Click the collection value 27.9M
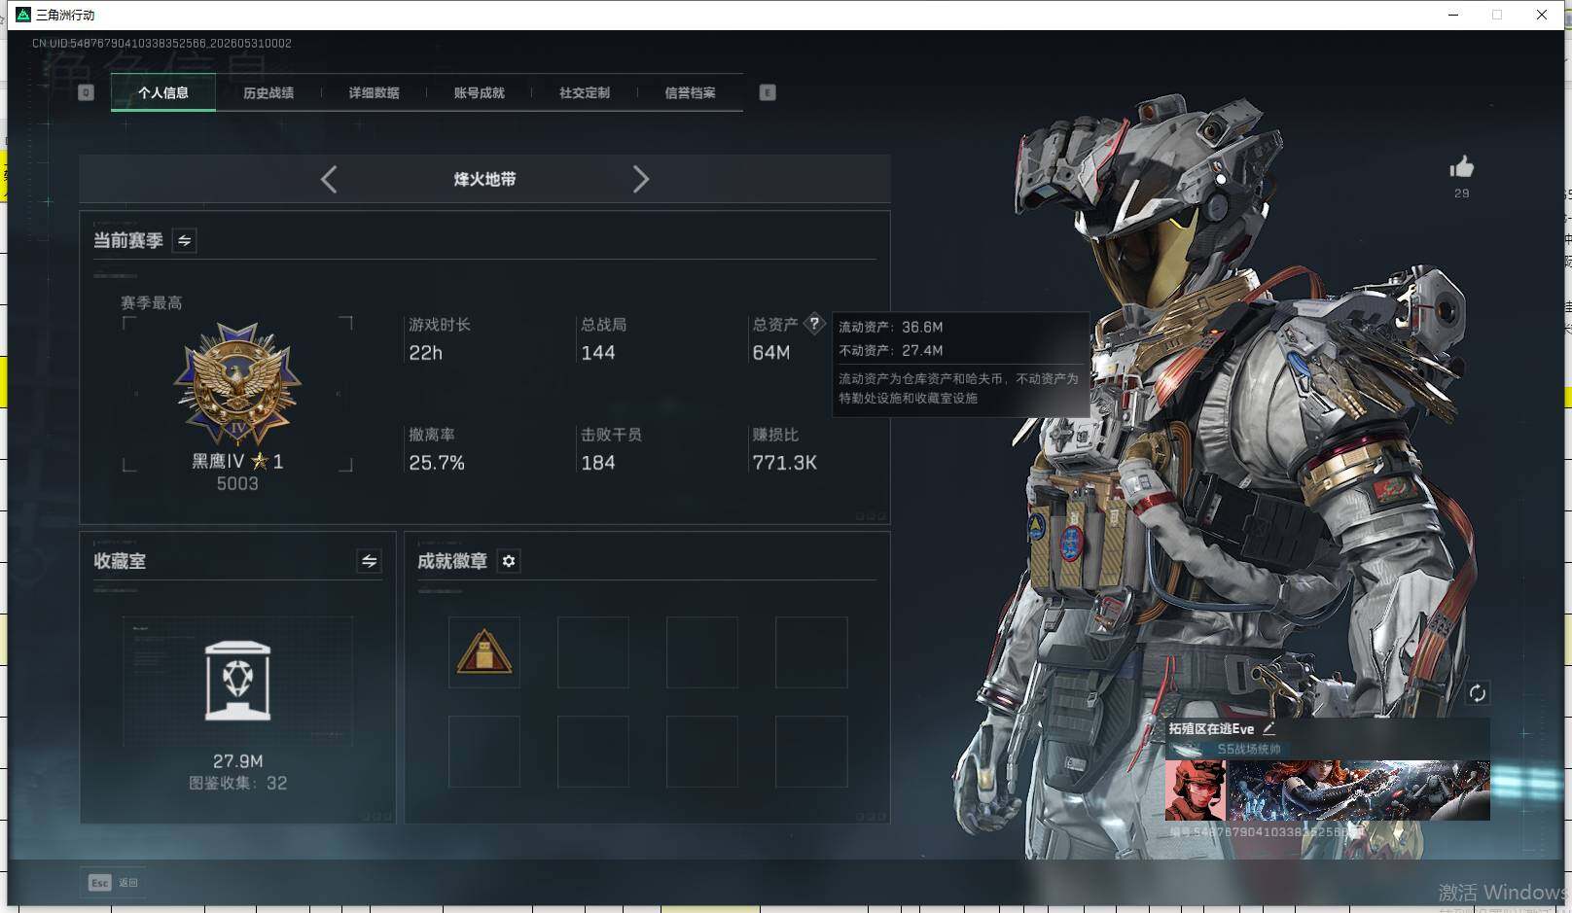1572x913 pixels. click(238, 761)
